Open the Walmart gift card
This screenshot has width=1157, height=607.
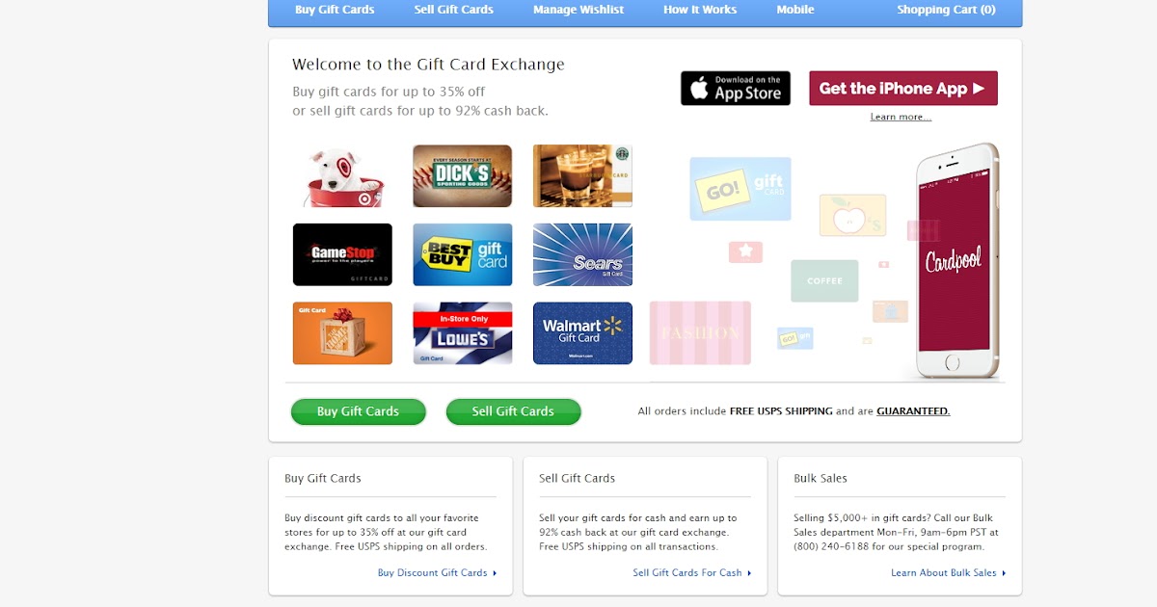coord(582,333)
